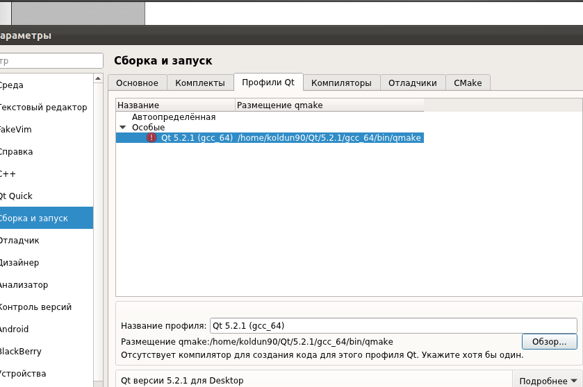Image resolution: width=583 pixels, height=387 pixels.
Task: Select the BlackBerry category
Action: click(46, 352)
